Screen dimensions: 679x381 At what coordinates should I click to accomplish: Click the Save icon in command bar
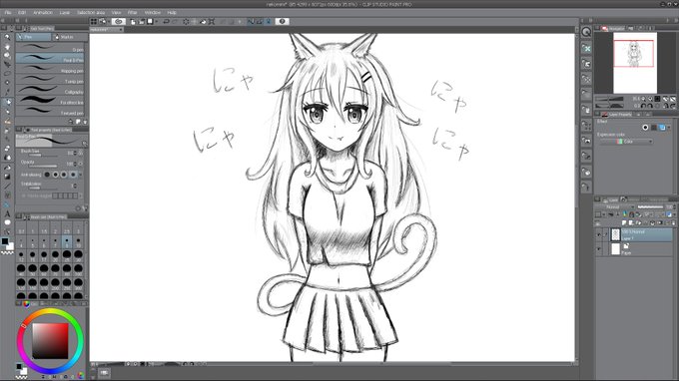coord(150,21)
